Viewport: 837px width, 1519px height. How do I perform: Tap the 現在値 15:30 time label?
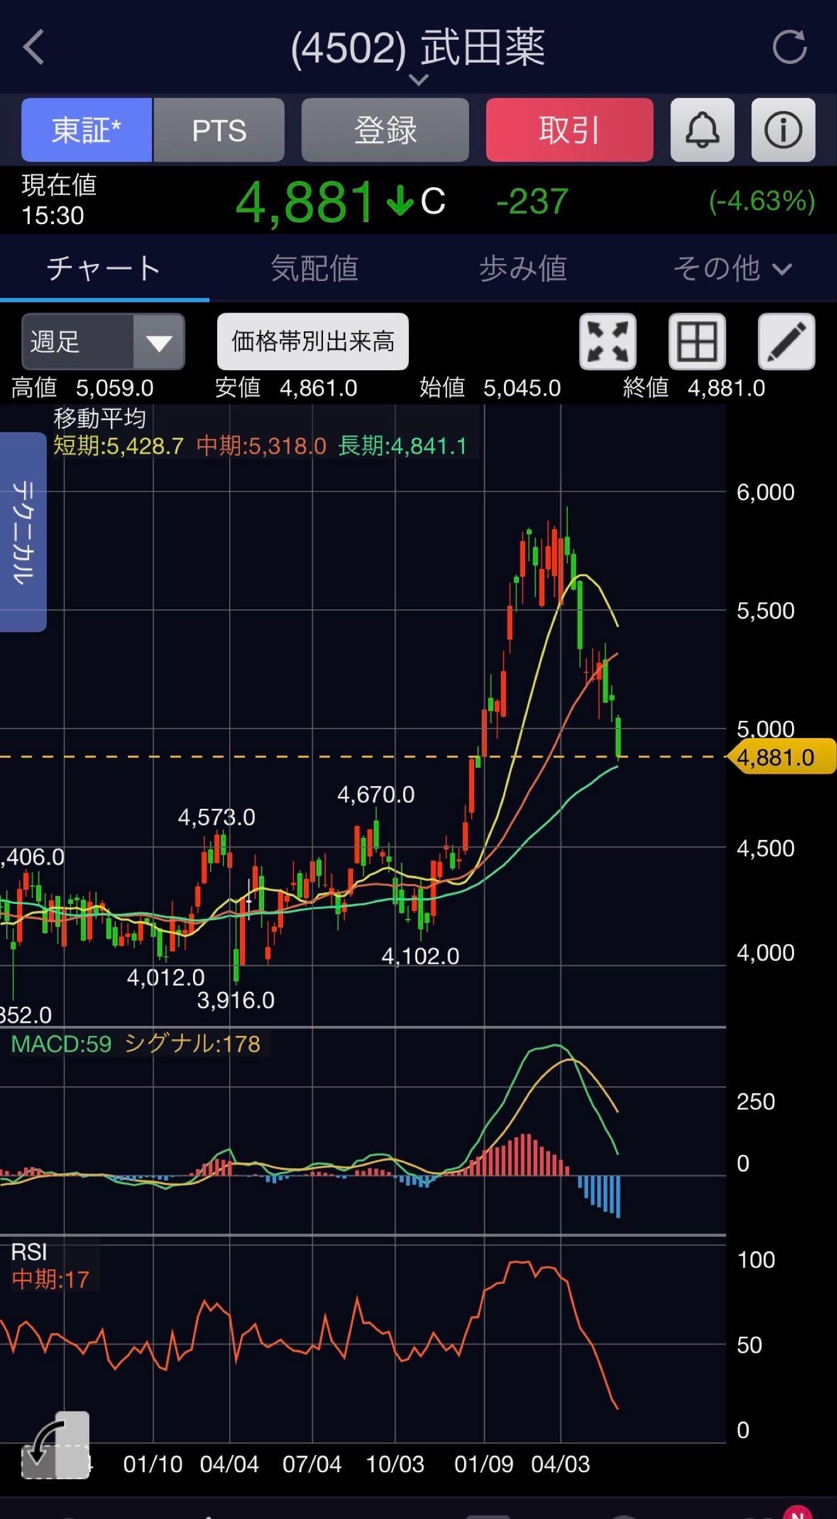(59, 201)
